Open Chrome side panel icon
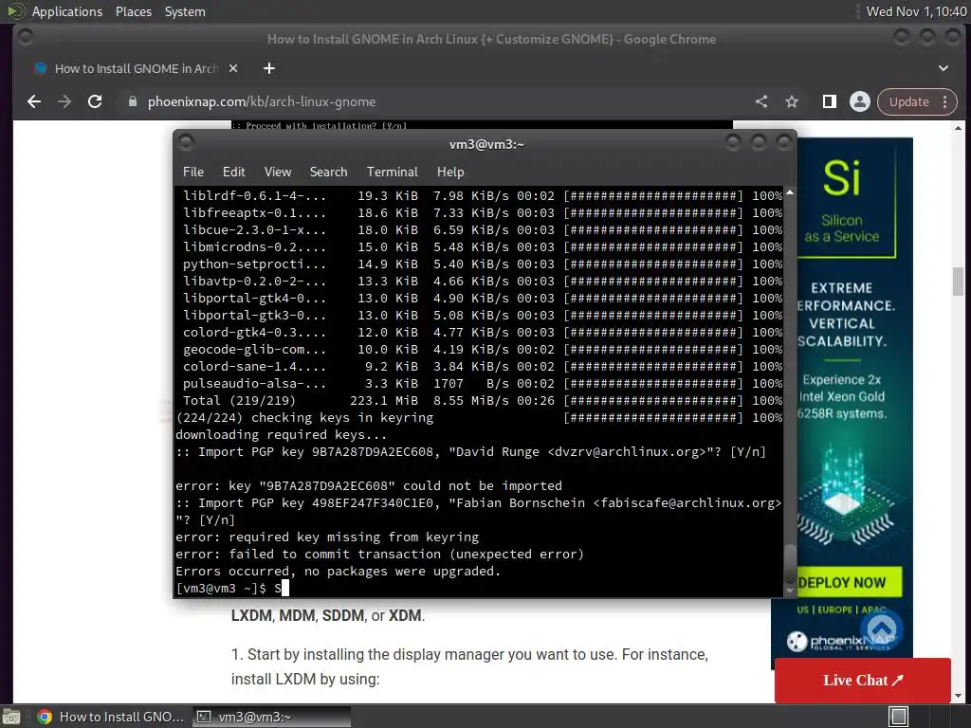The image size is (971, 728). click(829, 101)
